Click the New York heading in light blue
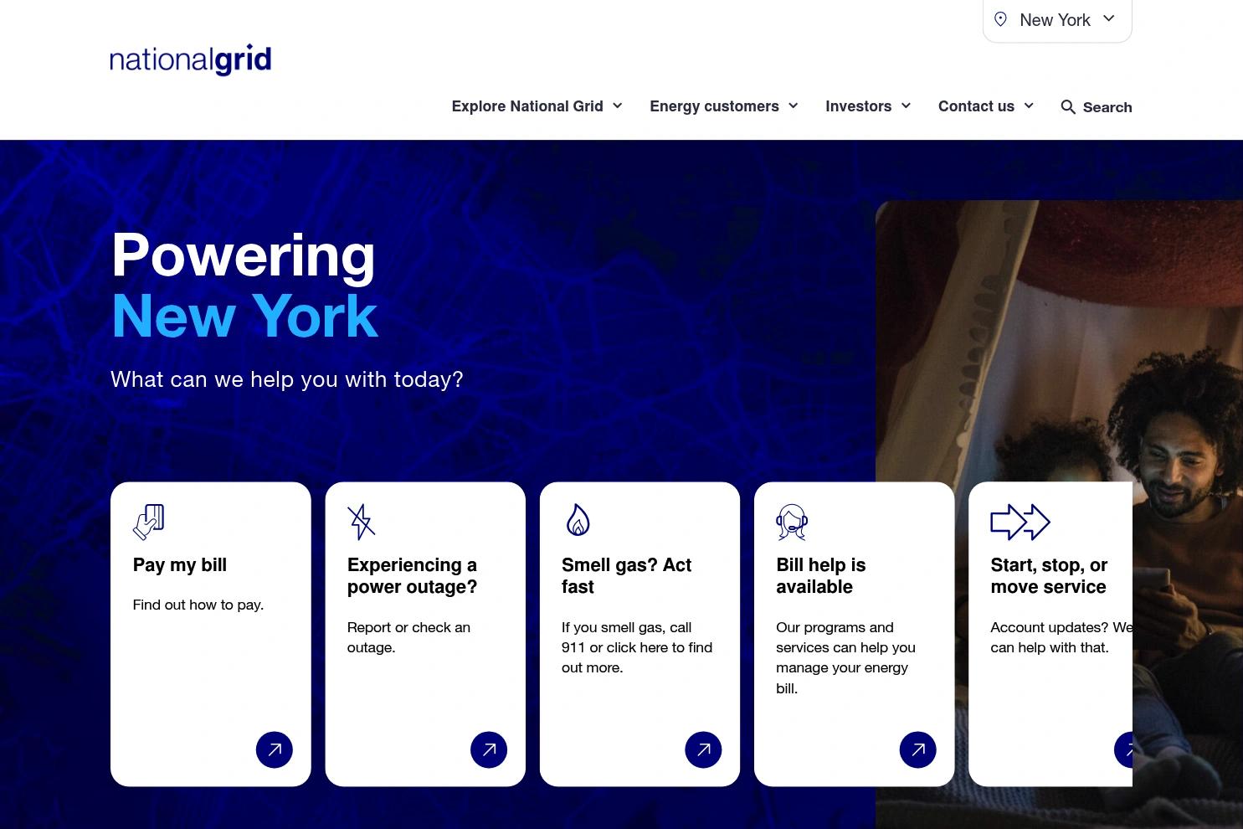The width and height of the screenshot is (1243, 829). 244,316
